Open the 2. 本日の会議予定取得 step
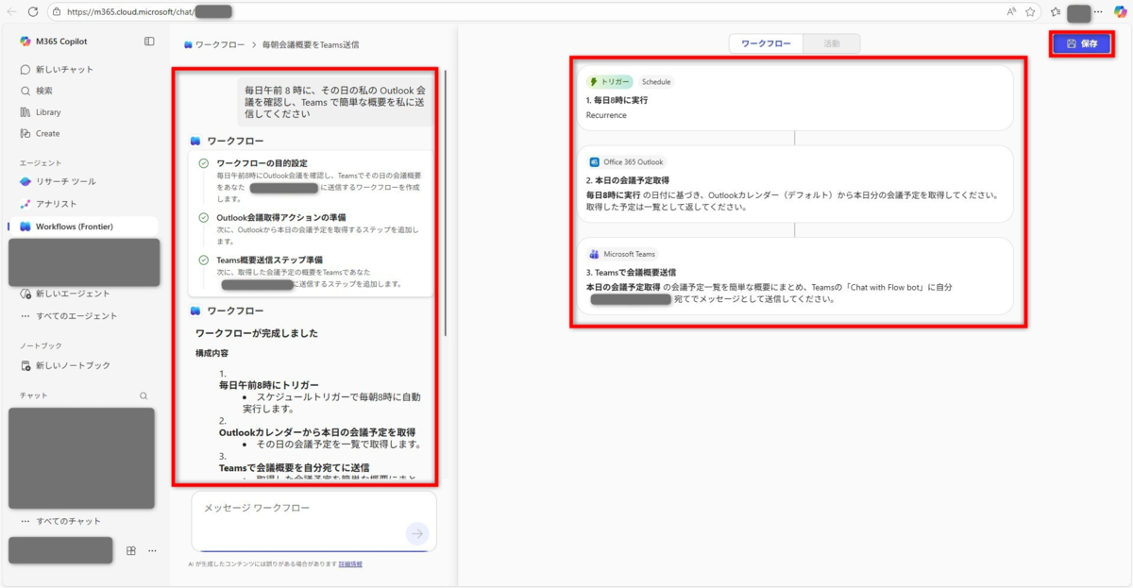The width and height of the screenshot is (1133, 588). 794,184
